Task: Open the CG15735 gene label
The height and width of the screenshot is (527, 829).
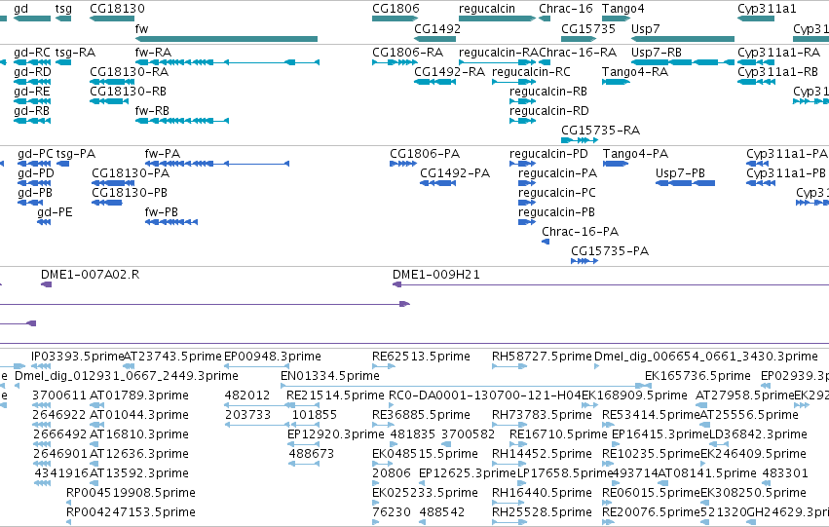Action: click(588, 28)
